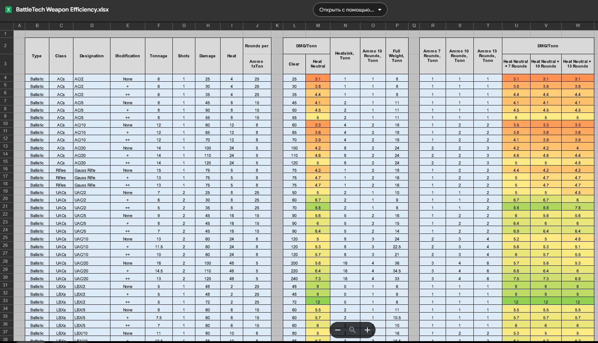Zoom out with the minus icon
Image resolution: width=598 pixels, height=343 pixels.
338,330
